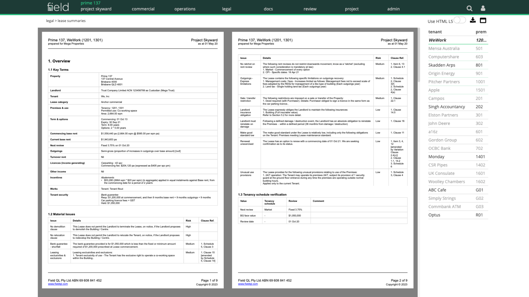Screen dimensions: 529x297
Task: Open lease summary in full window icon
Action: coord(483,20)
